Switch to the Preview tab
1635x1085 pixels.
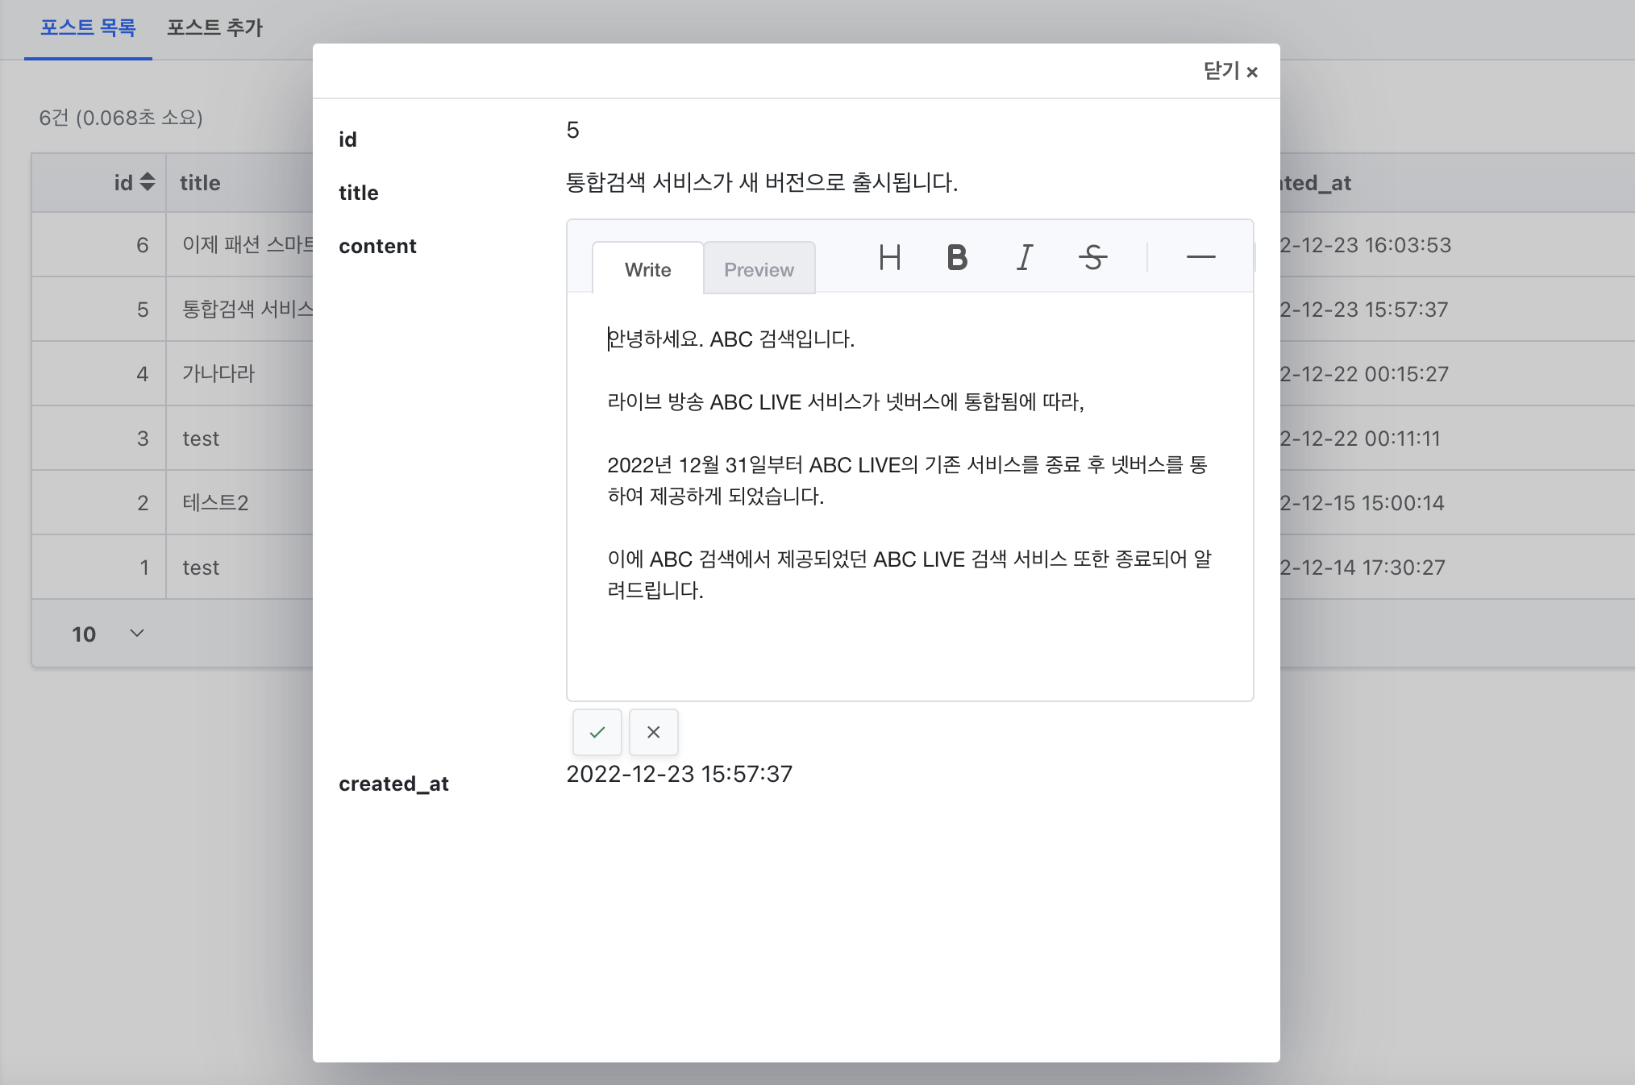click(759, 269)
